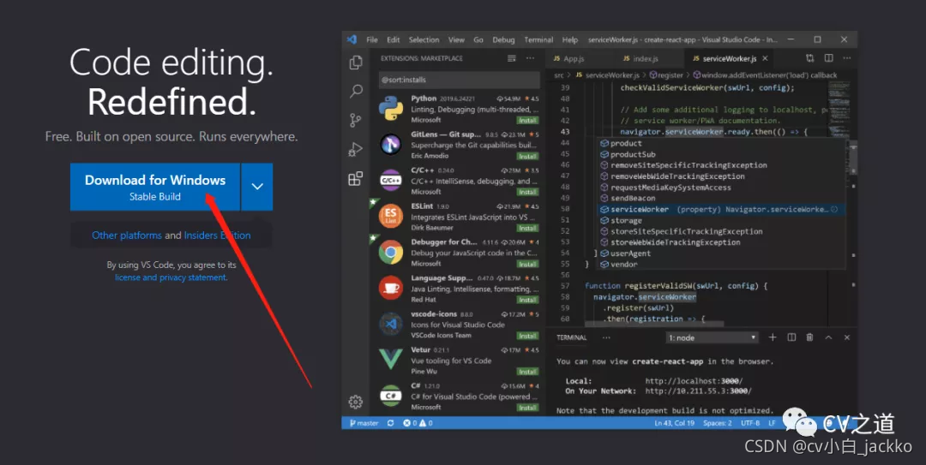Open the Extensions view icon
This screenshot has width=926, height=465.
[356, 178]
